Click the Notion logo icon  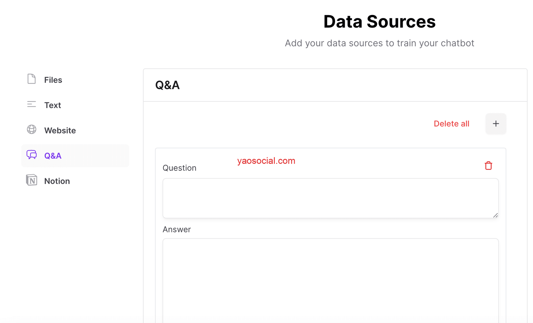32,180
